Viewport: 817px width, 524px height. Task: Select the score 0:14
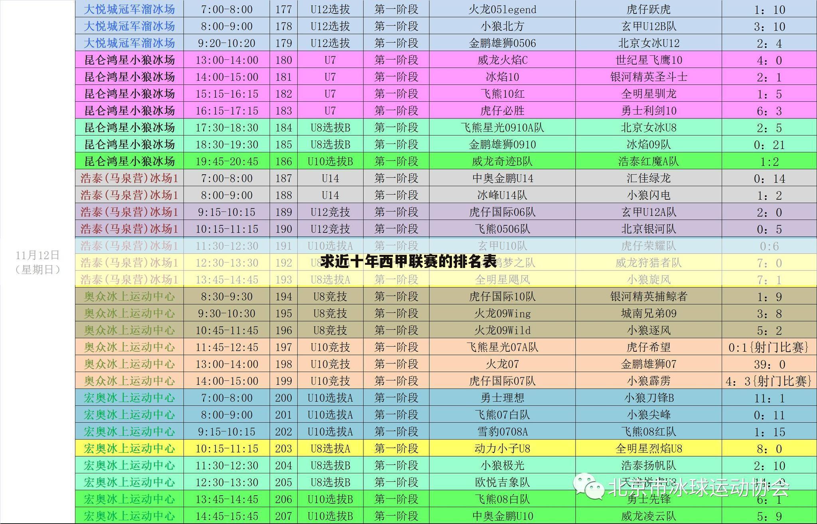[x=769, y=178]
